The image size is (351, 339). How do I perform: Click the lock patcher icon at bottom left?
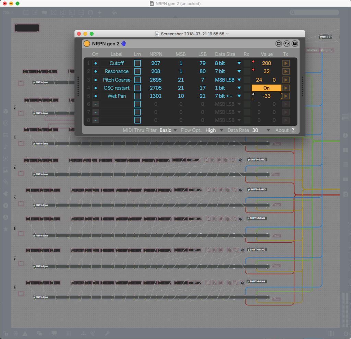pyautogui.click(x=6, y=333)
